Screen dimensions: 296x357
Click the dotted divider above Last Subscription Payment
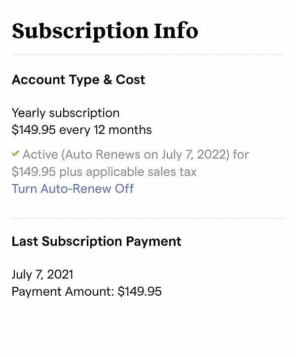(148, 218)
